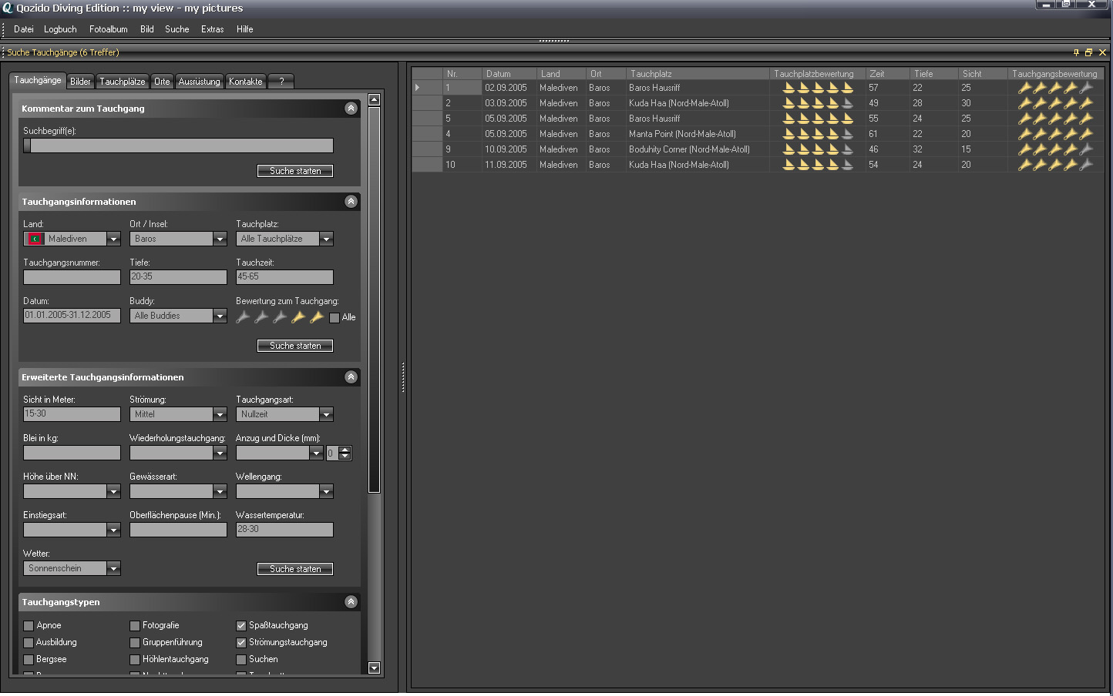
Task: Click the fifth fin in Bewertung zum Tauchgang
Action: [317, 317]
